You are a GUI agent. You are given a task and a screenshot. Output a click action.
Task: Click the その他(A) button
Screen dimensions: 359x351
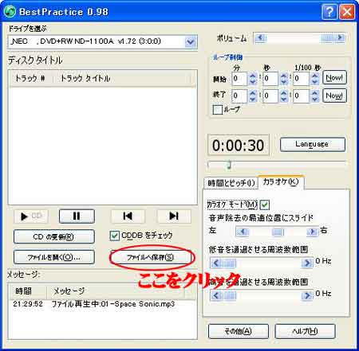239,331
